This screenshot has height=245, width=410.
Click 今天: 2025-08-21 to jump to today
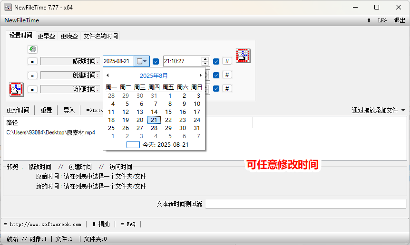pyautogui.click(x=166, y=145)
